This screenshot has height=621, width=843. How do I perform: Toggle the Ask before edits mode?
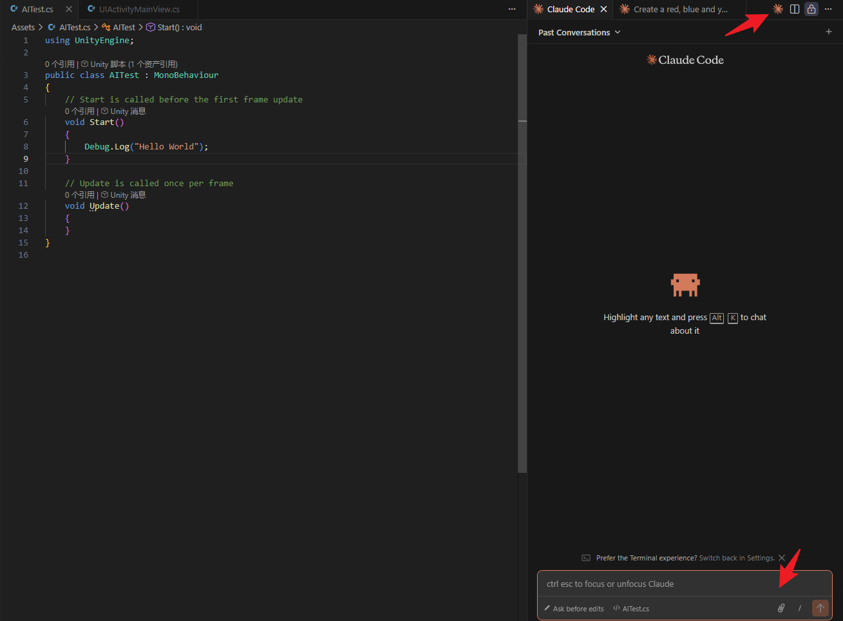pos(574,609)
